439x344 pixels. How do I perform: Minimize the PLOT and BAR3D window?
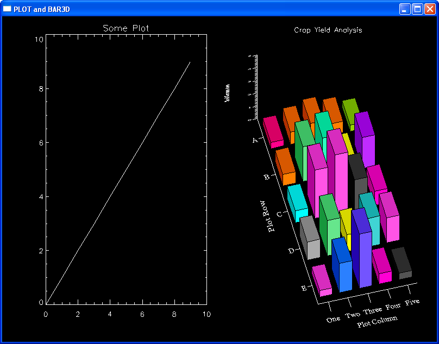coord(405,9)
